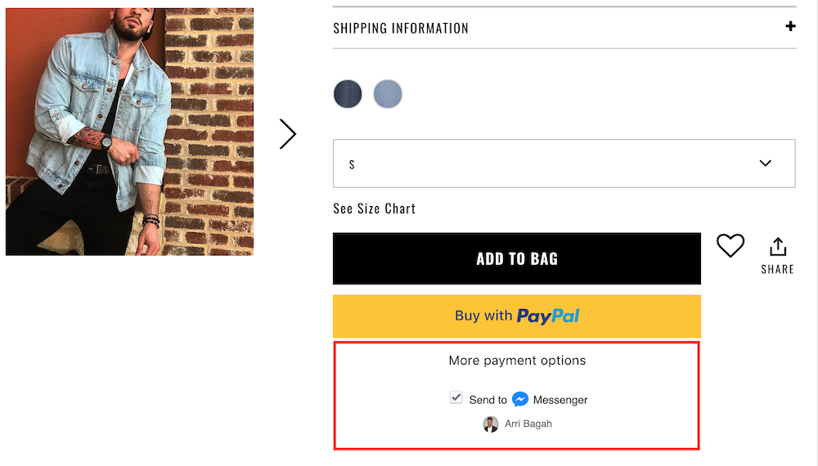The height and width of the screenshot is (466, 818).
Task: Click the Messenger text label
Action: (560, 400)
